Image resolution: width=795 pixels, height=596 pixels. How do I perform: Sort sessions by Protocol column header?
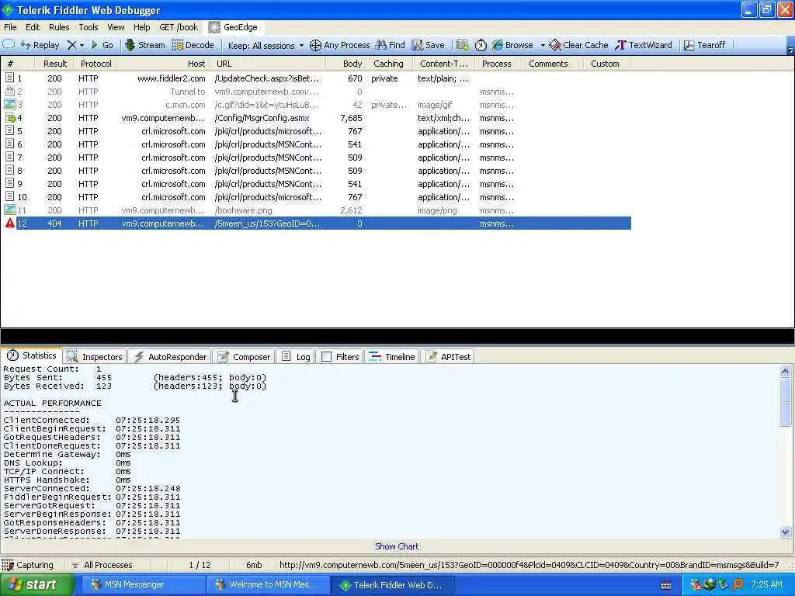click(95, 64)
